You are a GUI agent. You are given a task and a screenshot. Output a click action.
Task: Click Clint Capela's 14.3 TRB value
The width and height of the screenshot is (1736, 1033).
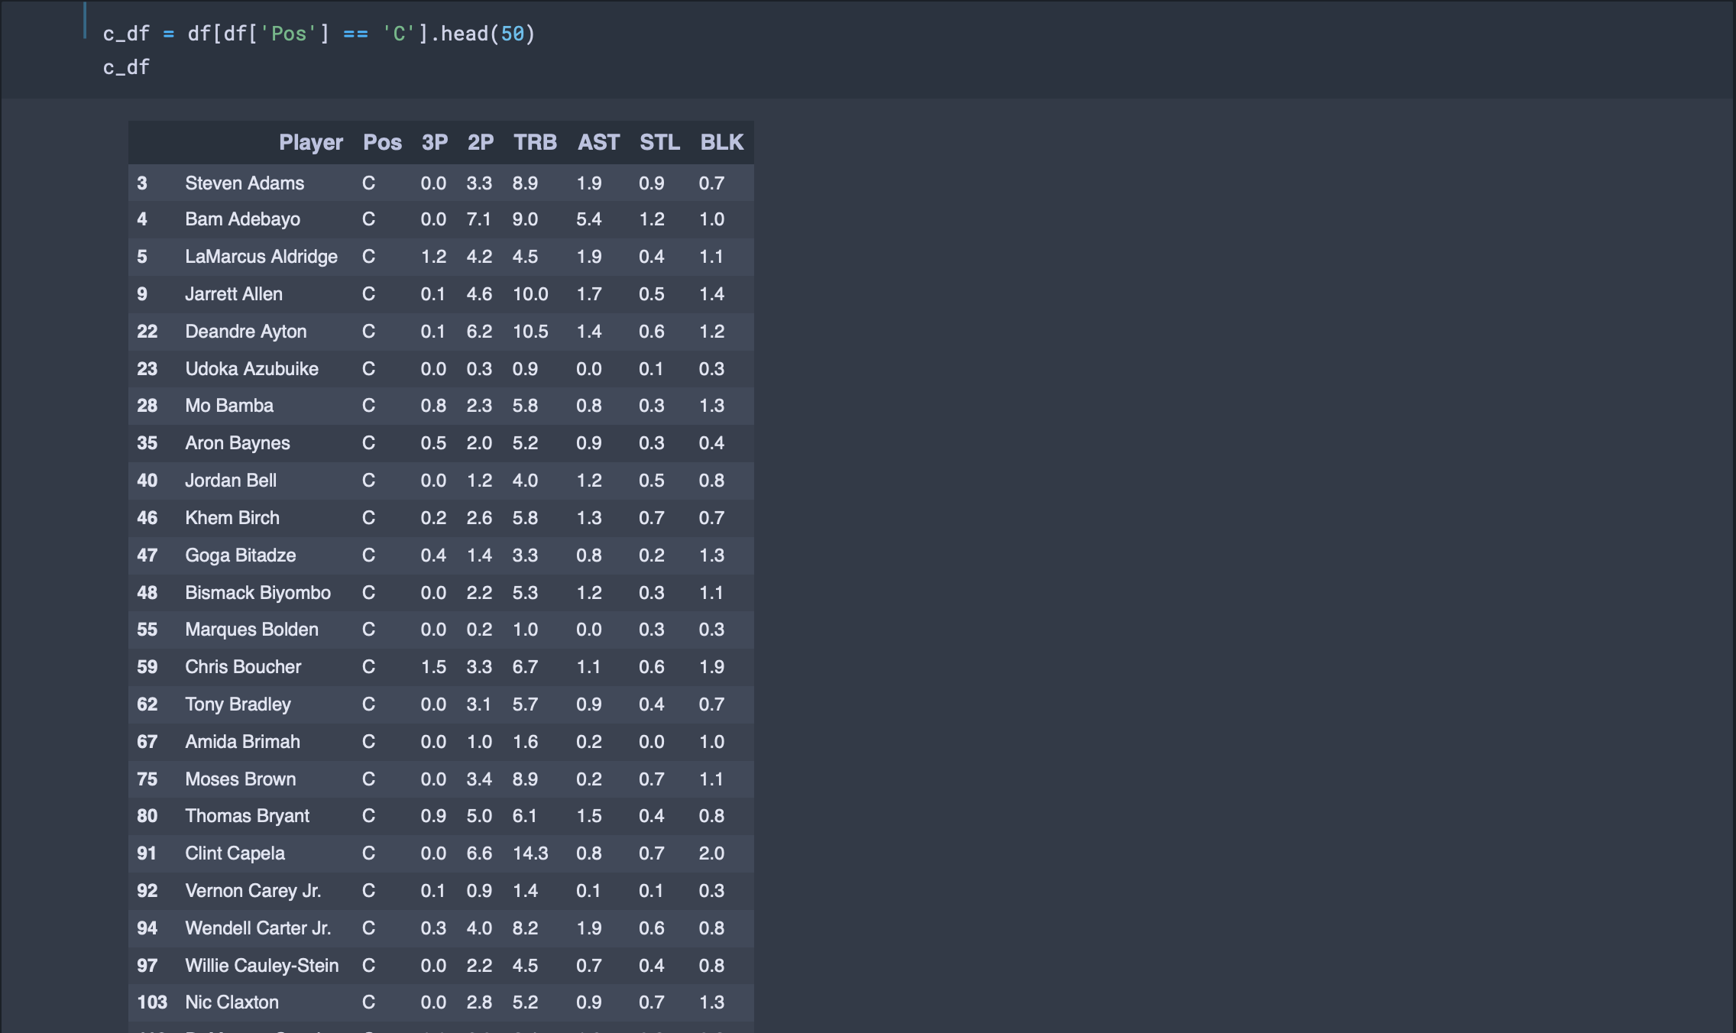tap(530, 853)
